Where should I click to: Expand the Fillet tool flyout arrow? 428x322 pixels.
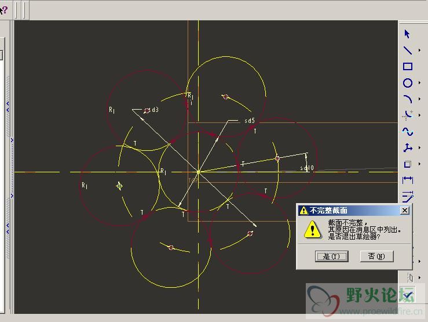[419, 115]
